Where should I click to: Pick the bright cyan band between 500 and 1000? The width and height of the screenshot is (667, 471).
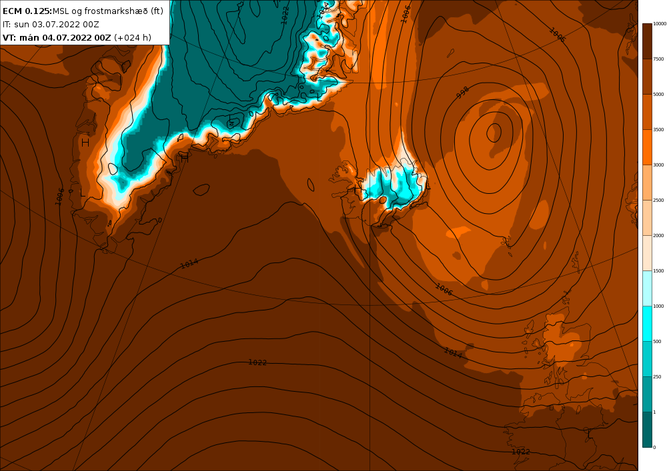click(647, 324)
